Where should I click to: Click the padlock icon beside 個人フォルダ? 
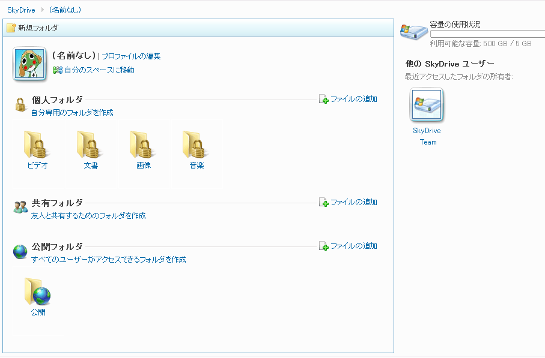pos(20,104)
